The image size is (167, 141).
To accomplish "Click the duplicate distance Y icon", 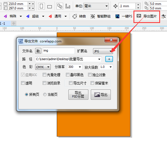I will point(147,8).
